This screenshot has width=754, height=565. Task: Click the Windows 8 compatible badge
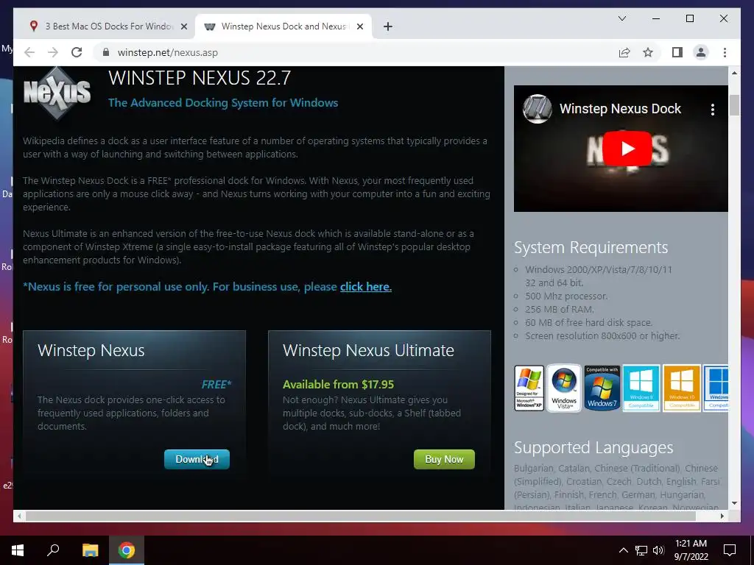point(641,388)
